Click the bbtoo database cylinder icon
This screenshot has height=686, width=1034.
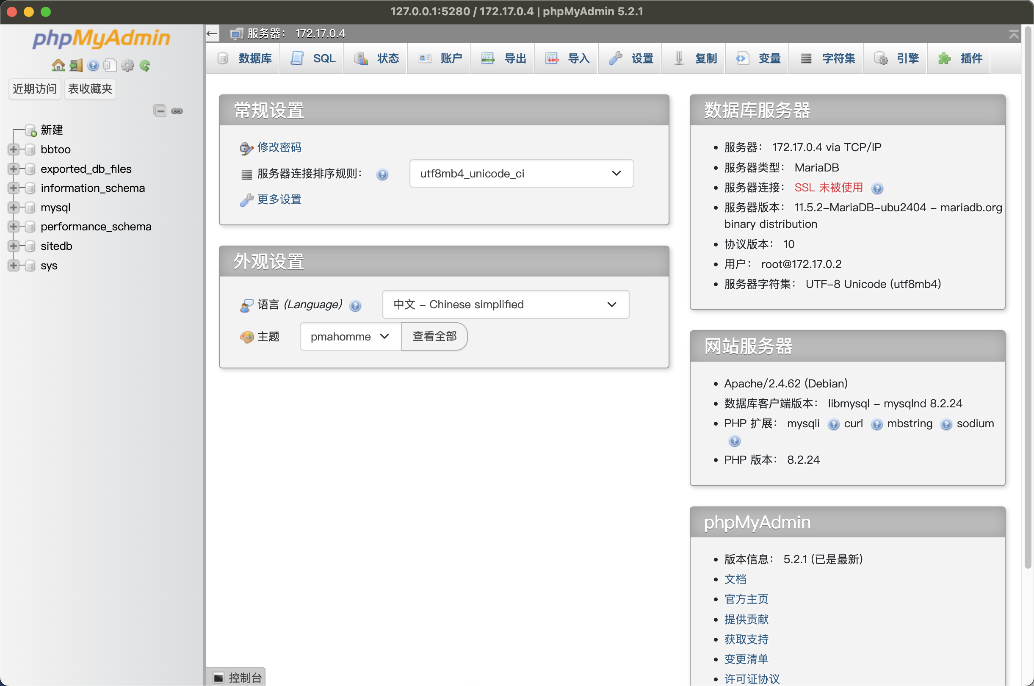coord(30,149)
